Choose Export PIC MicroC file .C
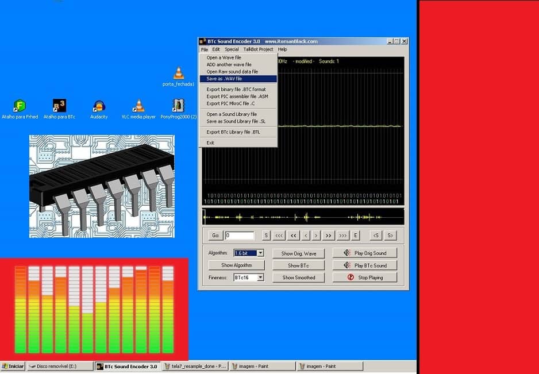The height and width of the screenshot is (374, 539). point(238,103)
